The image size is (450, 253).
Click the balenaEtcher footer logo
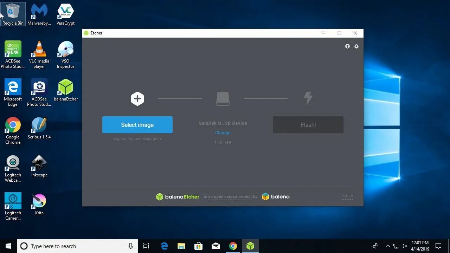pyautogui.click(x=178, y=197)
